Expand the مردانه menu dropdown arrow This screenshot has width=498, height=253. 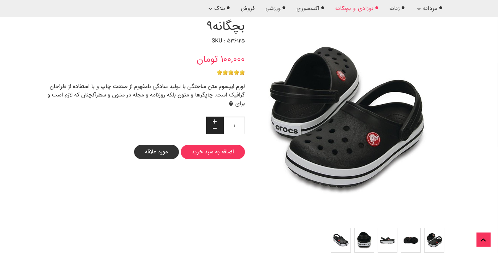[x=419, y=9]
